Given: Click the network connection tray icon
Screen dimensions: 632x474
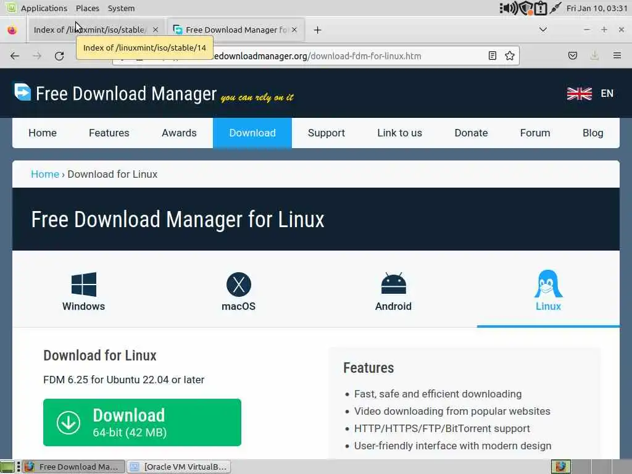Looking at the screenshot, I should tap(555, 8).
